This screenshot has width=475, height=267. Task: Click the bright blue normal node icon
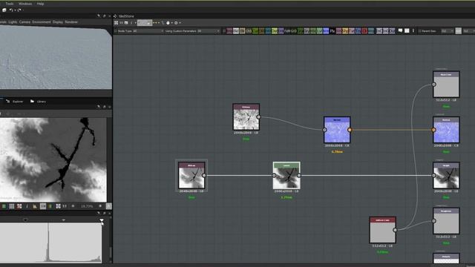pos(326,31)
